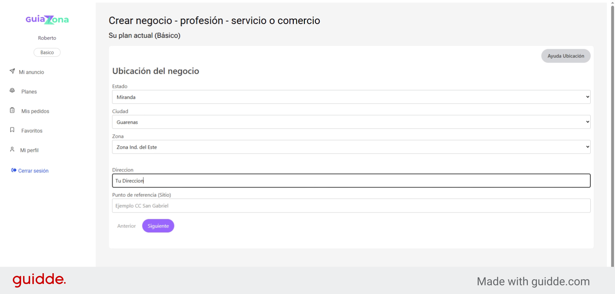
Task: Open the Zona dropdown with Zona Ind. del Este
Action: (351, 147)
